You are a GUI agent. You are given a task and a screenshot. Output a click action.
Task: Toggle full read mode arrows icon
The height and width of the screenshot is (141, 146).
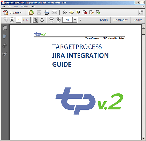coord(141,12)
